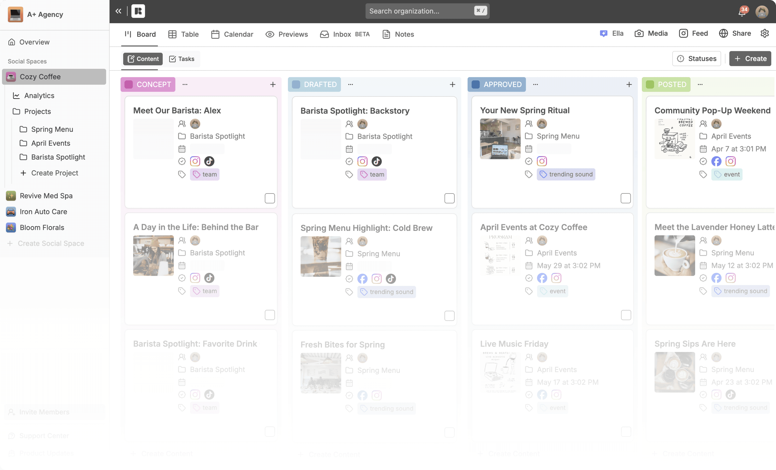The width and height of the screenshot is (776, 470).
Task: Open CONCEPT column options menu
Action: [185, 84]
